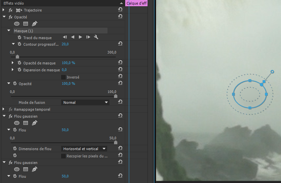This screenshot has width=281, height=183.
Task: Click mask feather handle circle in preview
Action: [x=272, y=72]
